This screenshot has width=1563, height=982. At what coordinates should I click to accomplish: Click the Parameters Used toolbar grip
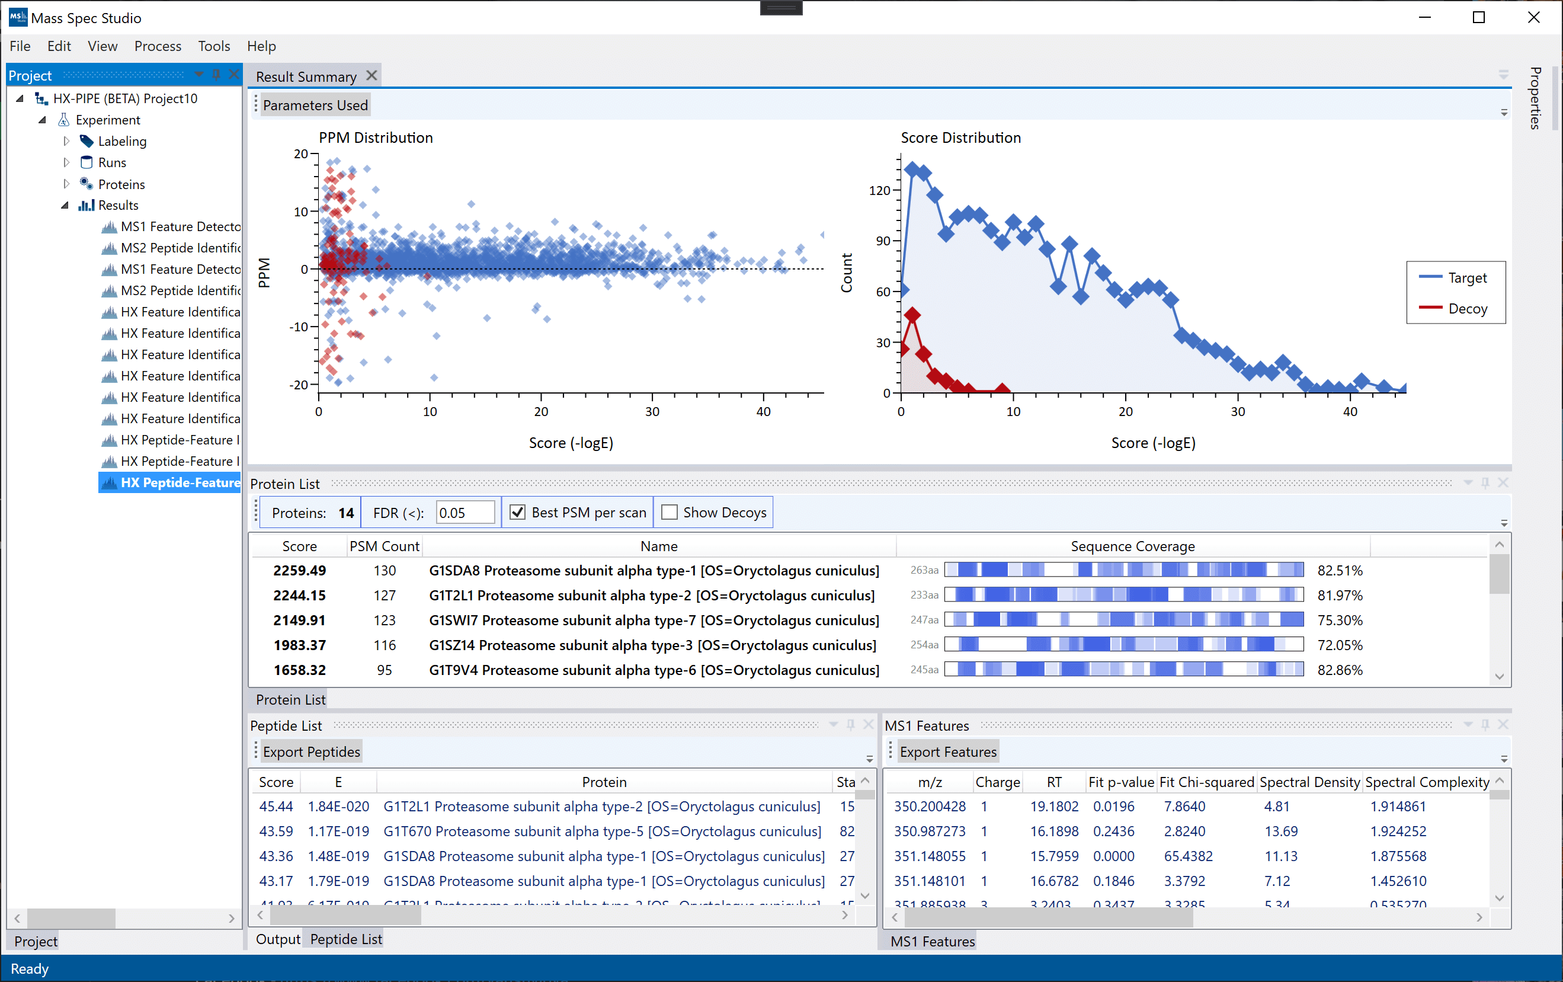[256, 104]
